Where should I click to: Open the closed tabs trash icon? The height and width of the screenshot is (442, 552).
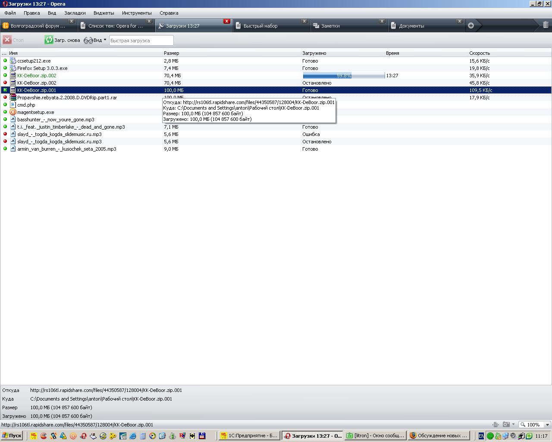(545, 25)
